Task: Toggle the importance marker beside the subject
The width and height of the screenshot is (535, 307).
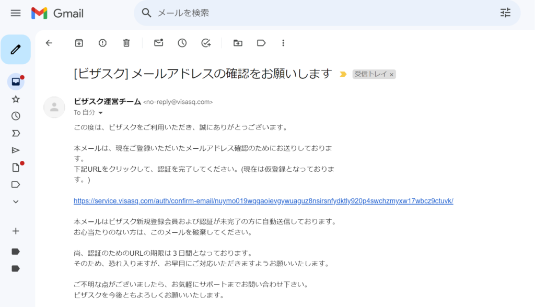Action: point(343,75)
